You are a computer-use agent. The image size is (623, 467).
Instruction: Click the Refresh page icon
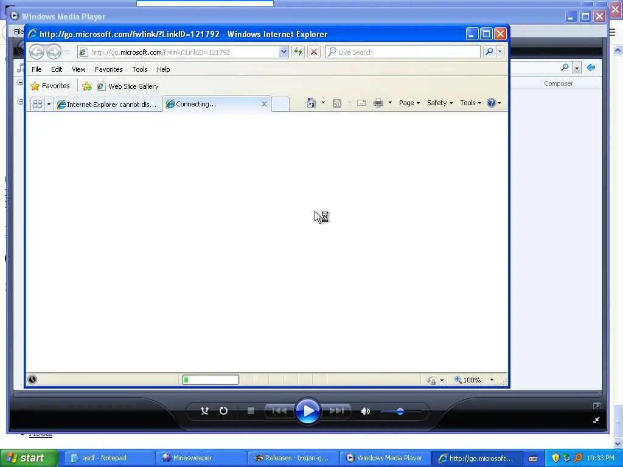tap(298, 52)
